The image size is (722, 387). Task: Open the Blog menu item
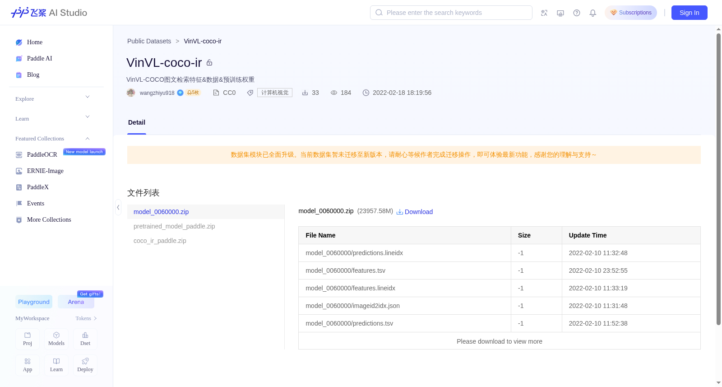click(x=33, y=75)
